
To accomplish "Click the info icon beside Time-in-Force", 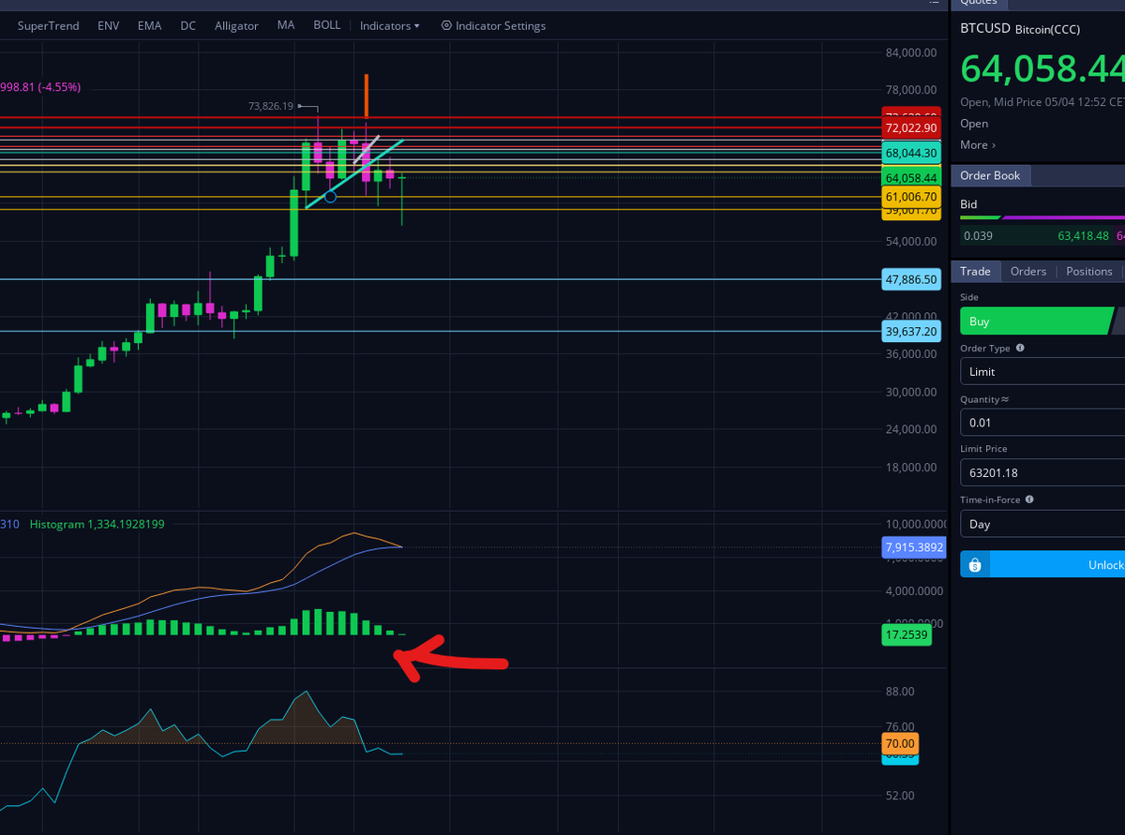I will [1028, 500].
